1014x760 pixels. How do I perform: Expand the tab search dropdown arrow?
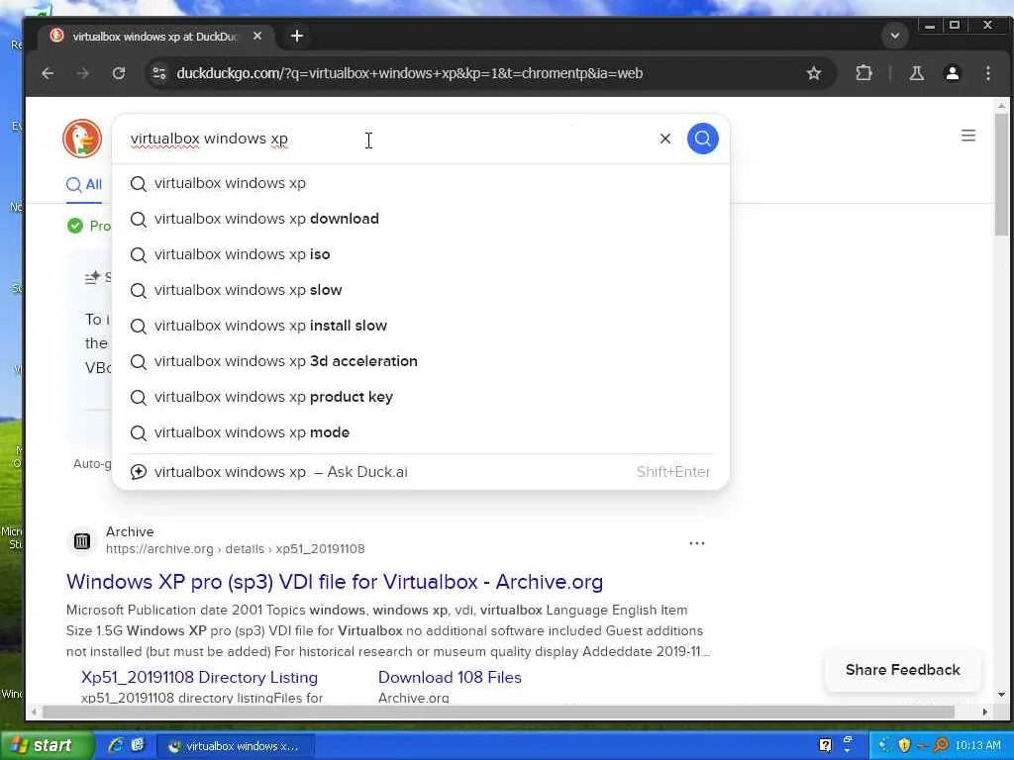tap(895, 36)
